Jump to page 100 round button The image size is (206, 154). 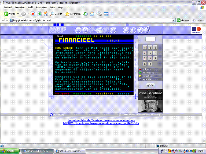78,30
